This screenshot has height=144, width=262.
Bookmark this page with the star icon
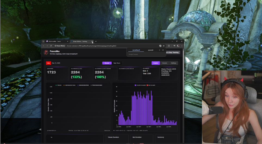point(164,46)
